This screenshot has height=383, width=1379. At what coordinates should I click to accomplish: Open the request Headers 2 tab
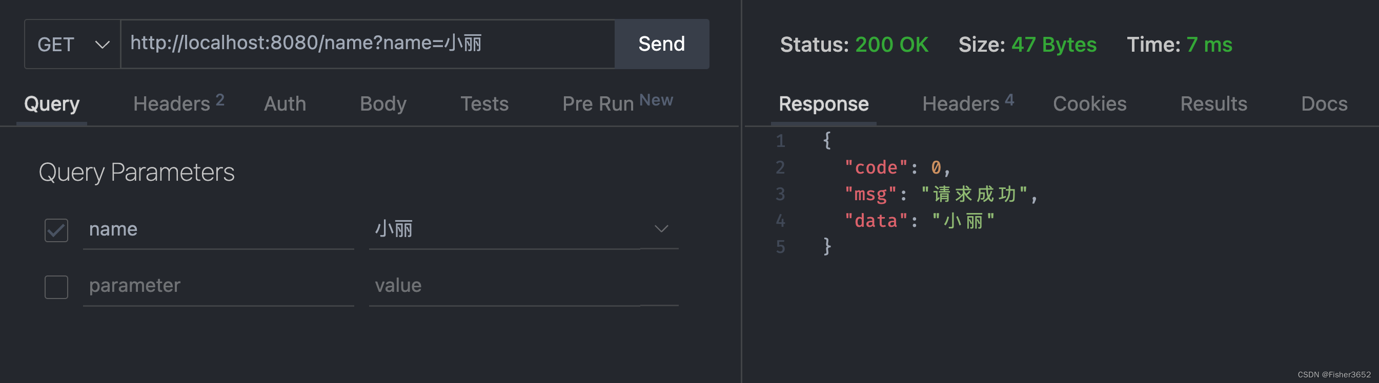pos(178,103)
